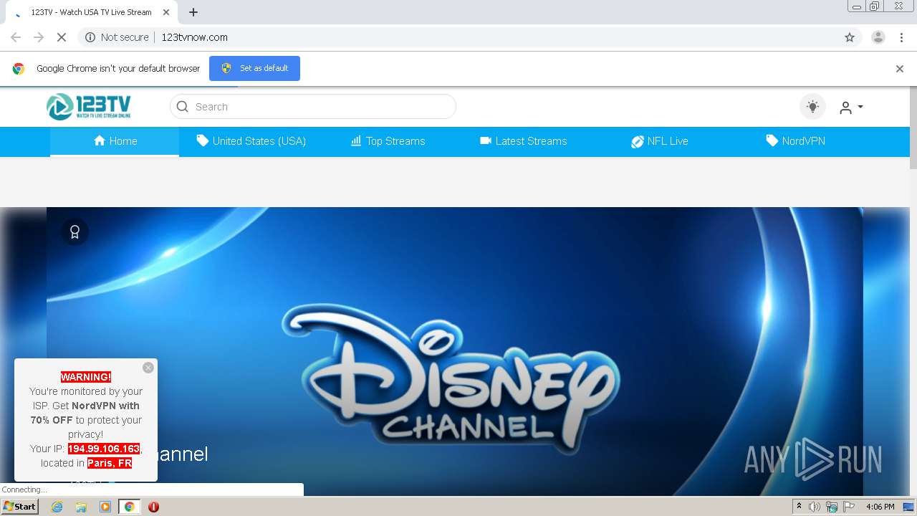
Task: Open the red Opera-style taskbar icon
Action: click(x=153, y=507)
